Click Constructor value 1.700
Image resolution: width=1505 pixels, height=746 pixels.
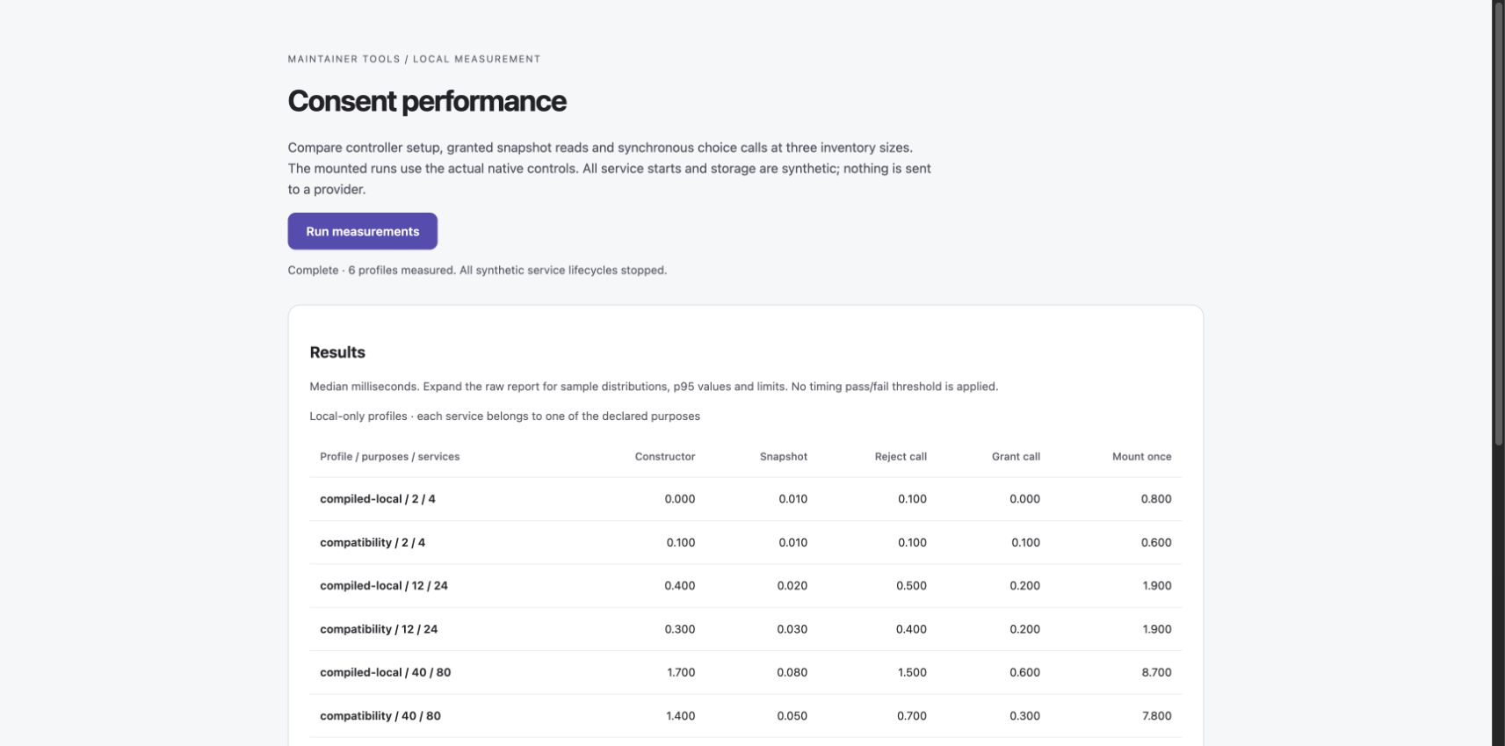681,672
